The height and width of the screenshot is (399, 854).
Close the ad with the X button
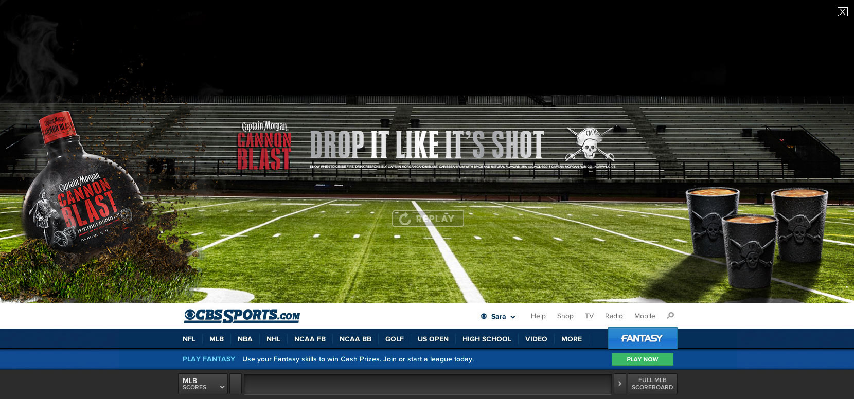[x=842, y=12]
